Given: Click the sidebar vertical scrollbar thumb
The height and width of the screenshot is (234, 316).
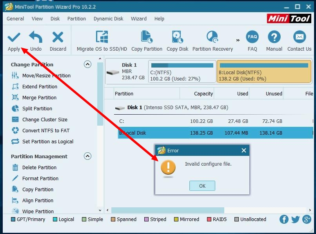Looking at the screenshot, I should pos(100,94).
